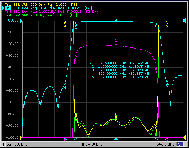Click magenta marker 1 on the S12 trace

[116, 42]
